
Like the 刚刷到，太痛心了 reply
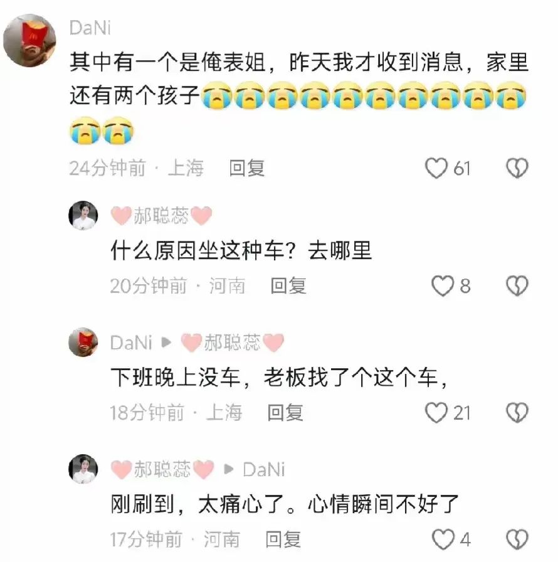click(x=443, y=539)
